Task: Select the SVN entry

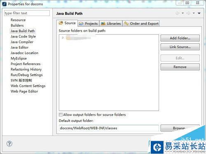Action: [x=21, y=80]
